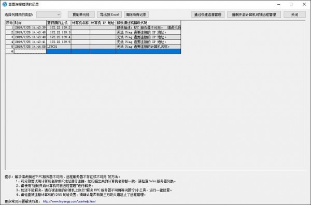
Task: Select the 时间 column header
Action: click(30, 23)
